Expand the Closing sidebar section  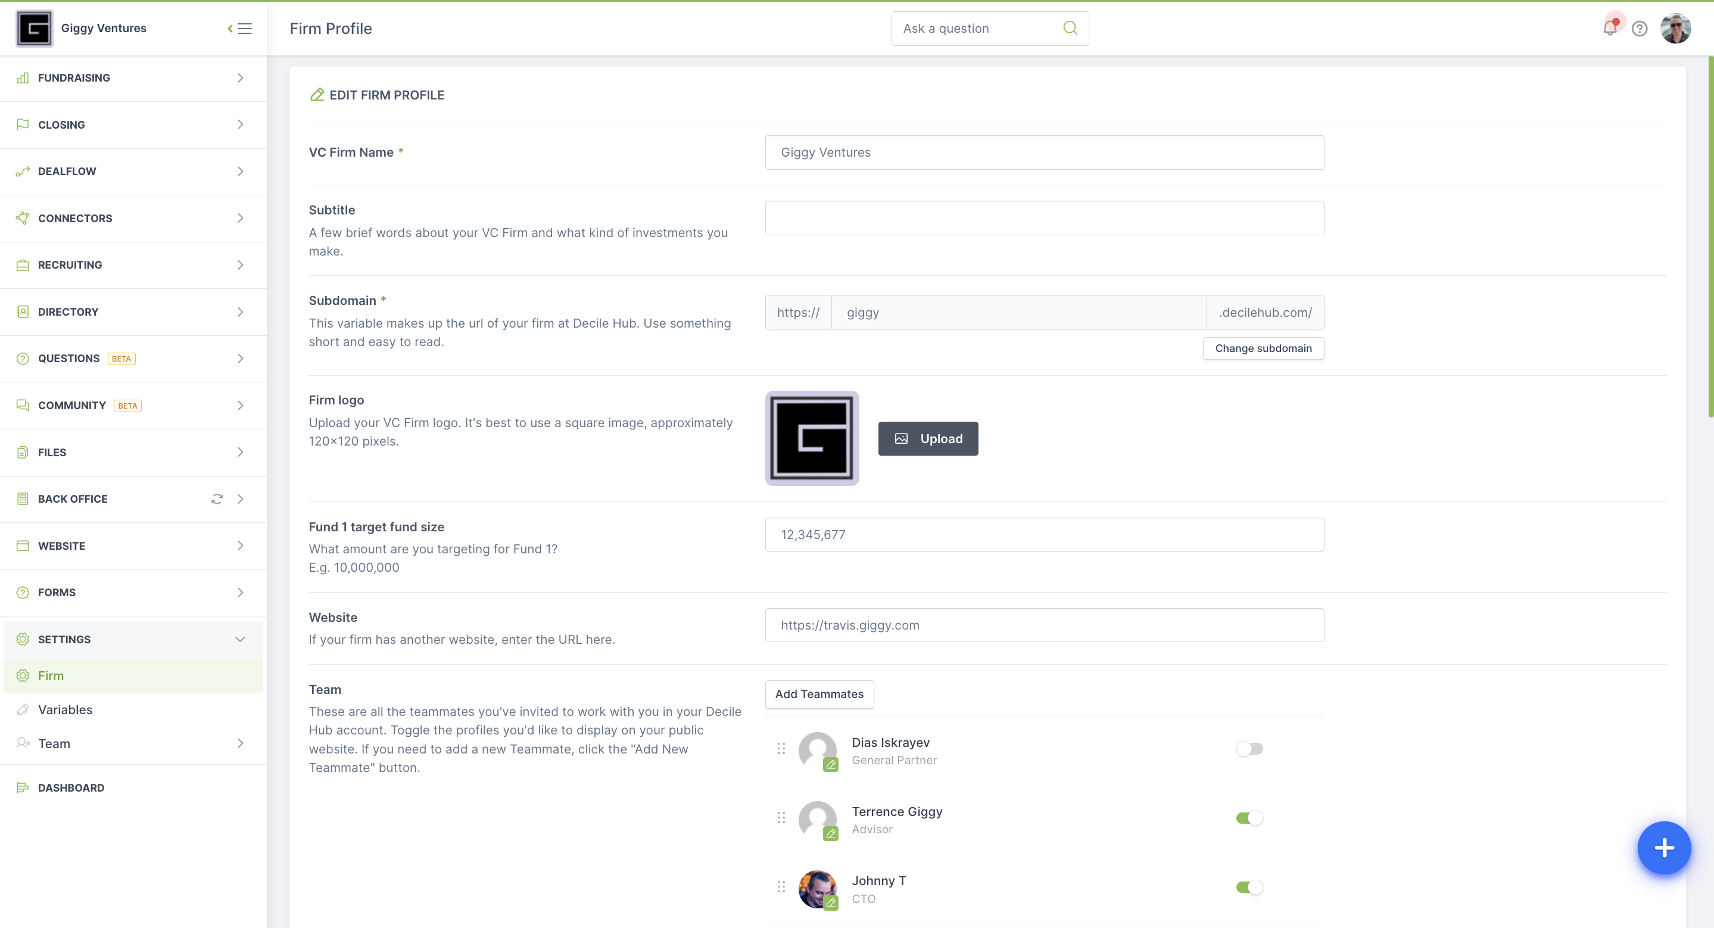pyautogui.click(x=132, y=124)
